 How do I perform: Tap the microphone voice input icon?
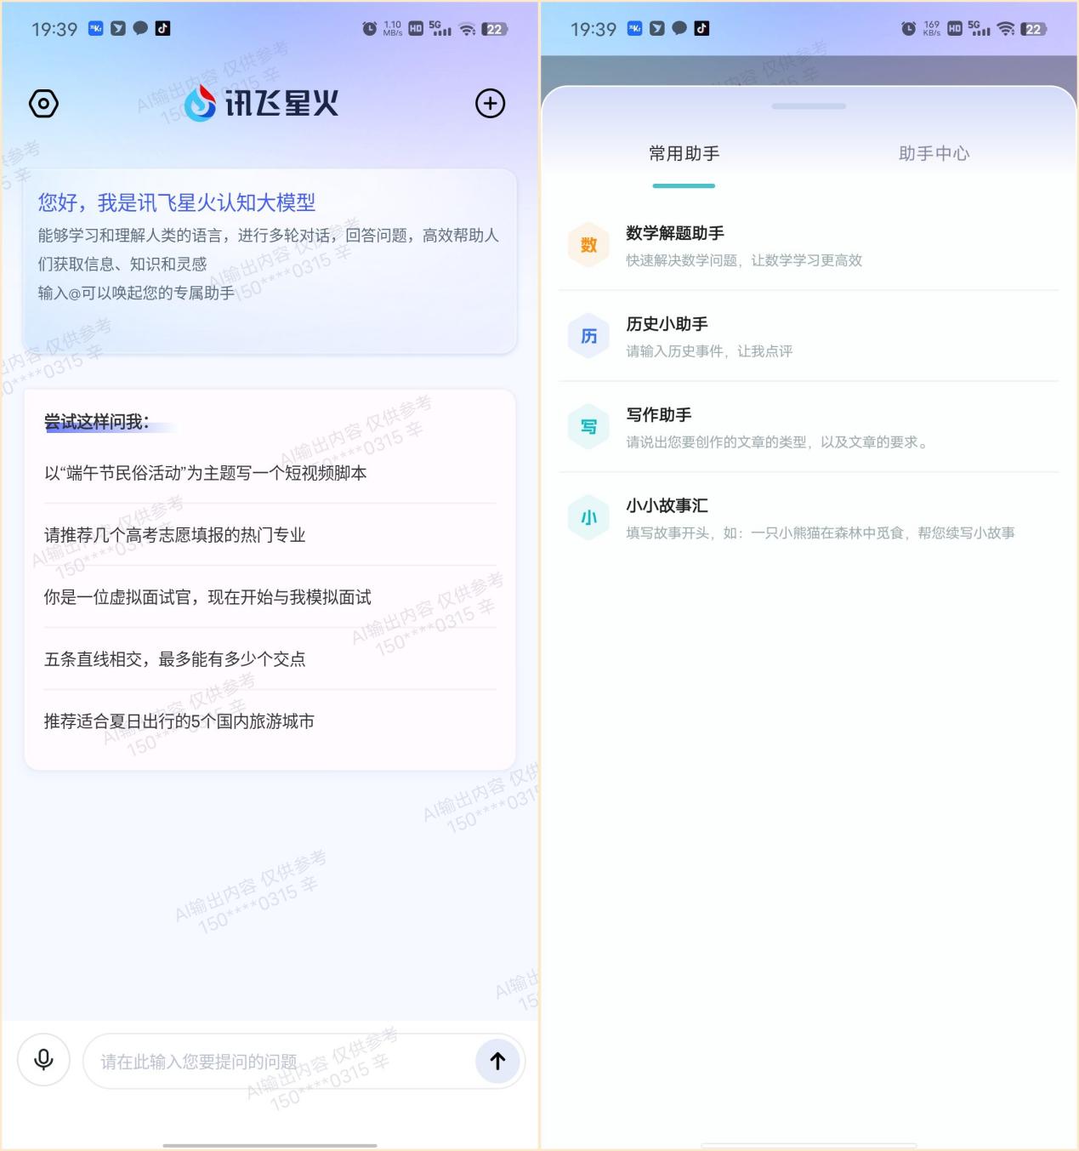43,1060
